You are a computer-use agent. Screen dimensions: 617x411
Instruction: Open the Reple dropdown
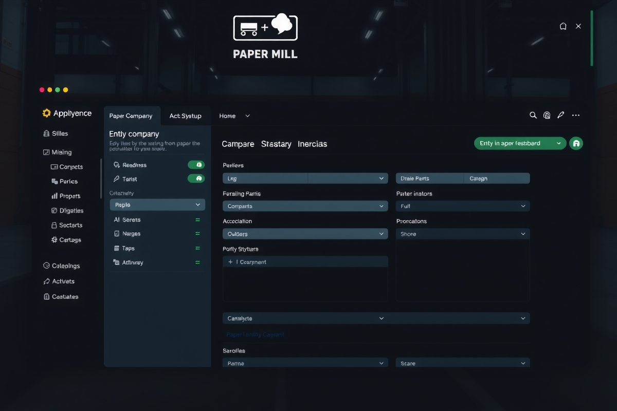[x=157, y=204]
